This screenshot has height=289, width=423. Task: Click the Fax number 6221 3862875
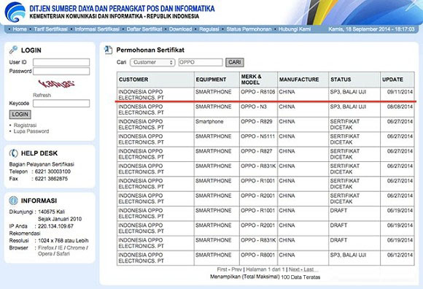point(51,179)
